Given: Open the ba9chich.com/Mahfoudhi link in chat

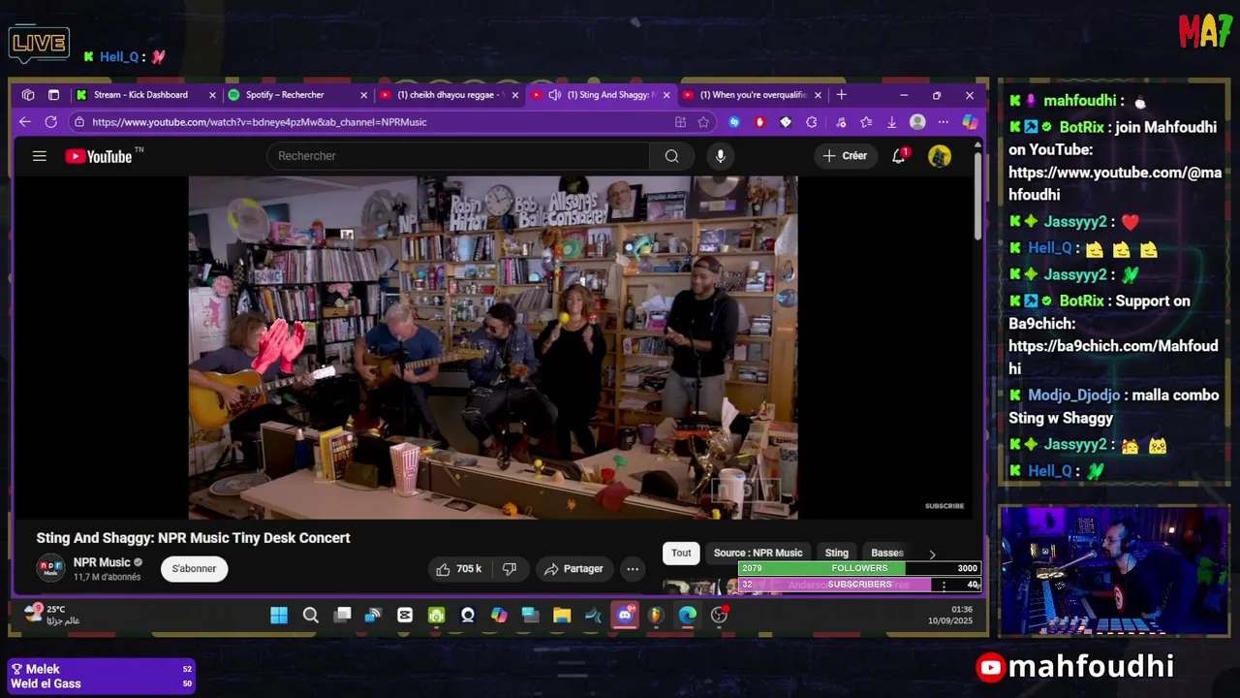Looking at the screenshot, I should click(x=1113, y=357).
